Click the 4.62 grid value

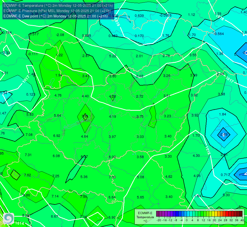click(169, 177)
